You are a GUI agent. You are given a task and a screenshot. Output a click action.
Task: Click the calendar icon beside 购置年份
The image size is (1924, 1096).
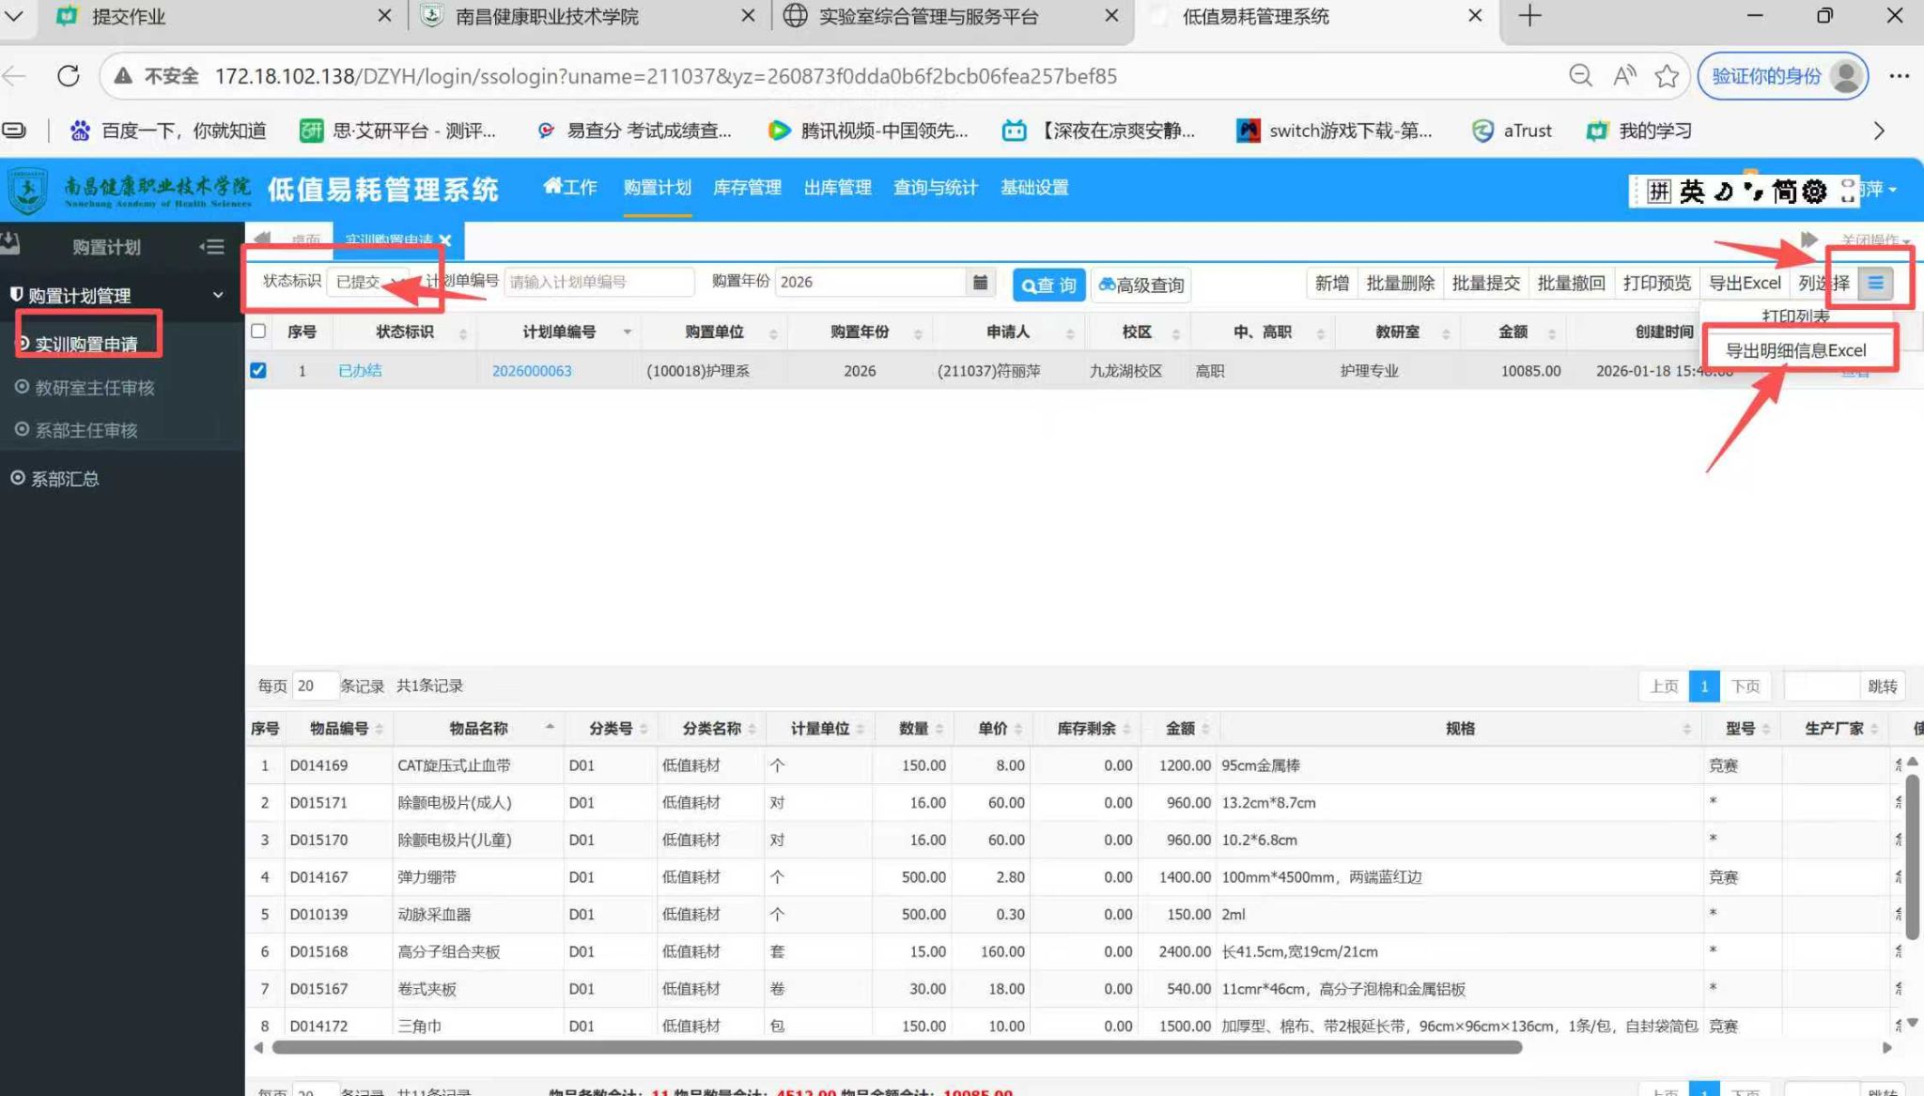click(x=980, y=282)
